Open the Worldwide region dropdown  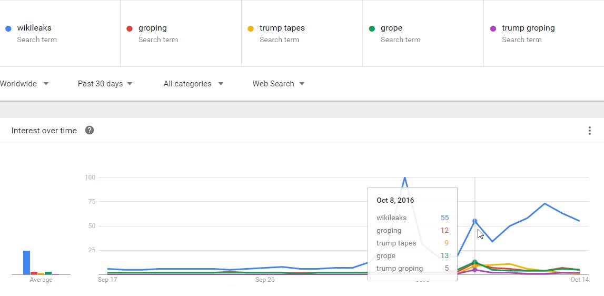tap(24, 84)
